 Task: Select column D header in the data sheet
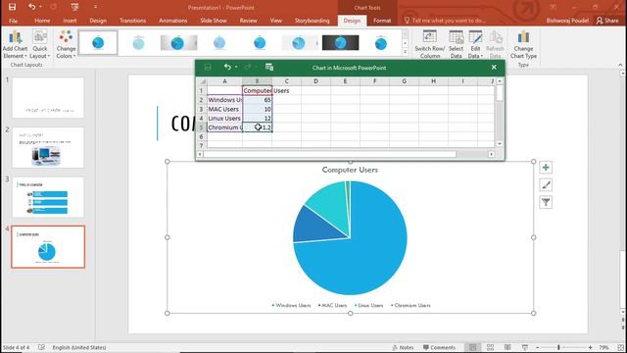315,81
